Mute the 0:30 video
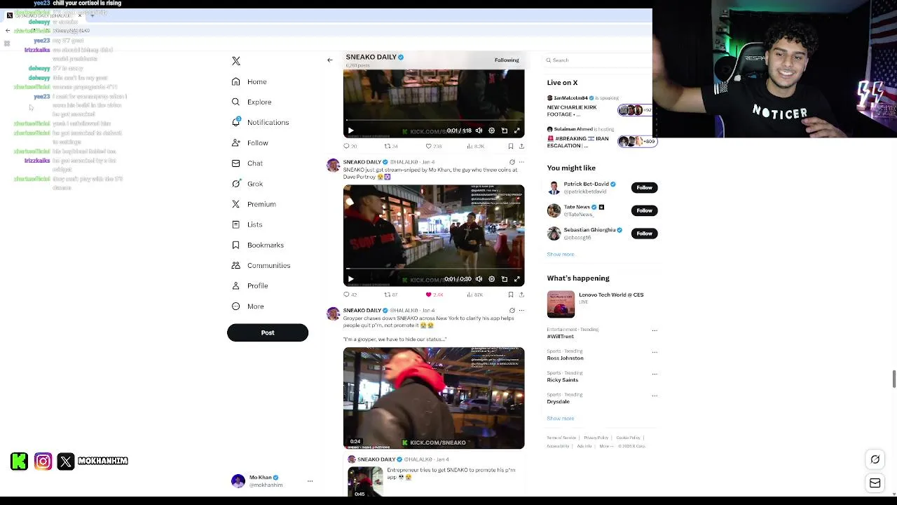Viewport: 897px width, 505px height. [x=479, y=279]
